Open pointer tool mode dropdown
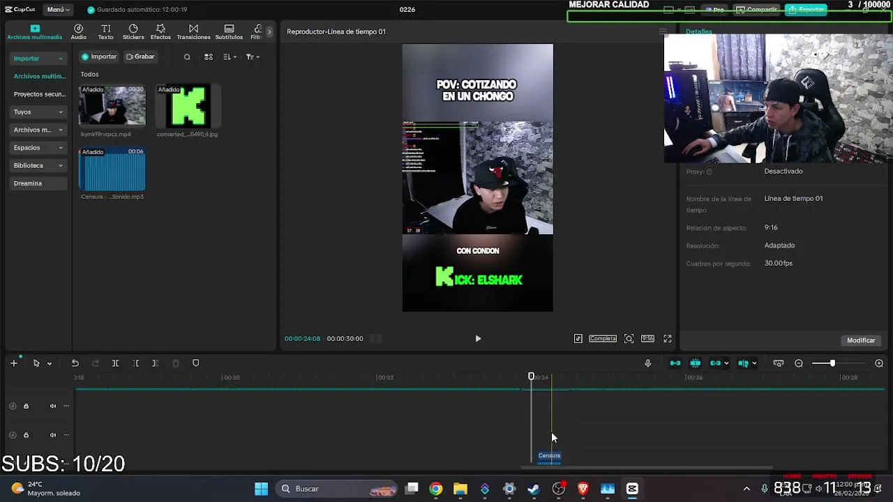Image resolution: width=893 pixels, height=502 pixels. pyautogui.click(x=49, y=364)
